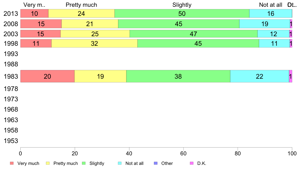The image size is (299, 185).
Task: Click the Slightly column header at top
Action: click(x=182, y=5)
